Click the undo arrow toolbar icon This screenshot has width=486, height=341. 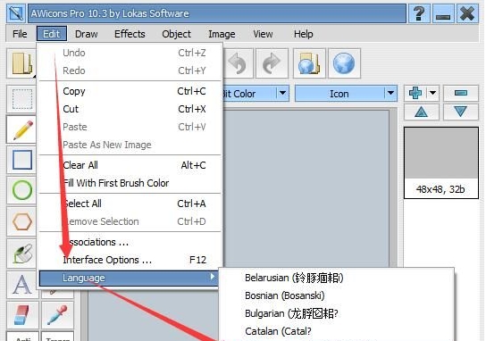tap(239, 63)
